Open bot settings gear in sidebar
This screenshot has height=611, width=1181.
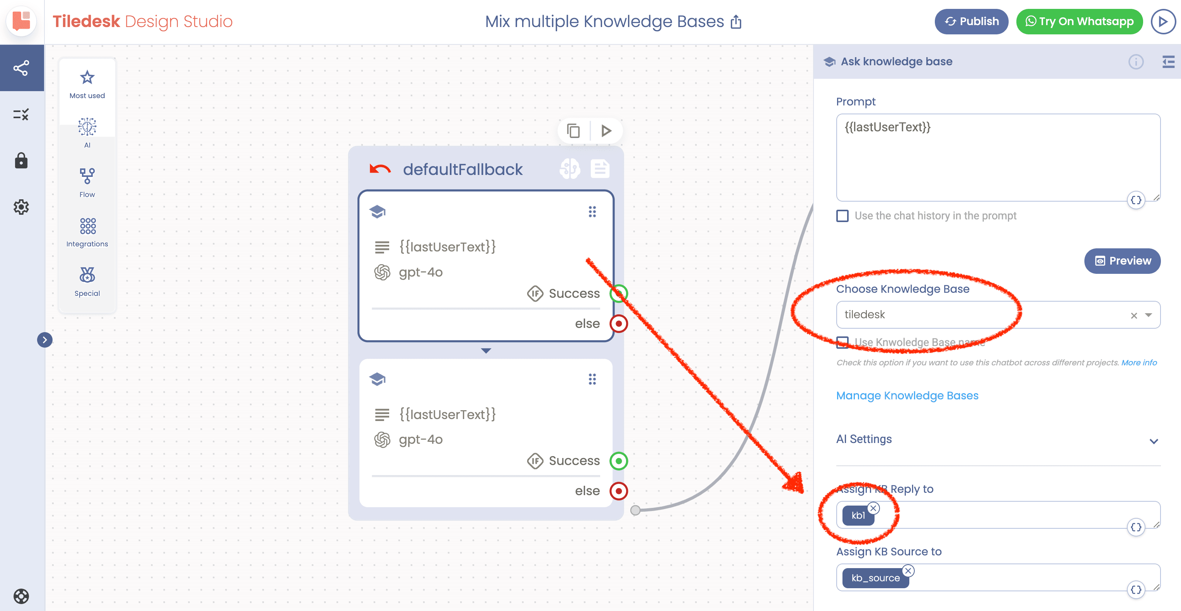coord(21,207)
